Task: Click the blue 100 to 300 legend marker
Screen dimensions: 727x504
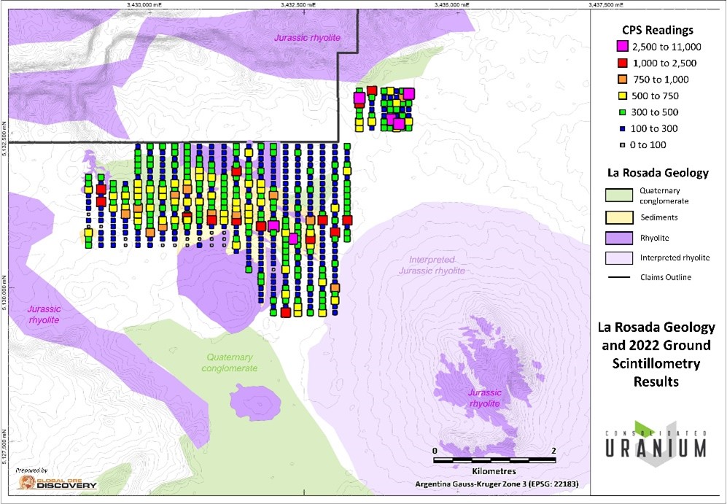Action: (623, 128)
